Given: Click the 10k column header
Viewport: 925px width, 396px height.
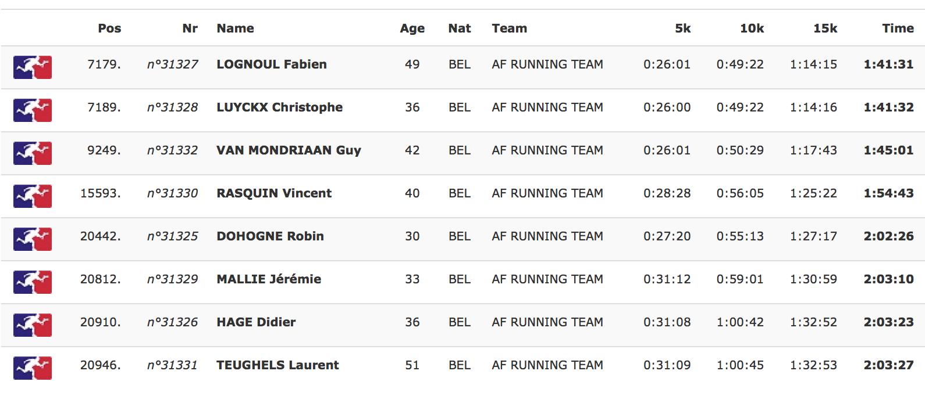Looking at the screenshot, I should point(752,28).
